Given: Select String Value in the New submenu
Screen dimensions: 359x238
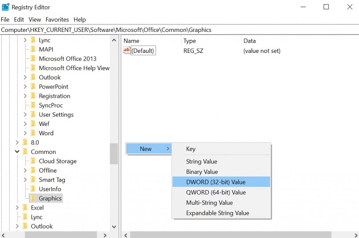Looking at the screenshot, I should (x=201, y=161).
